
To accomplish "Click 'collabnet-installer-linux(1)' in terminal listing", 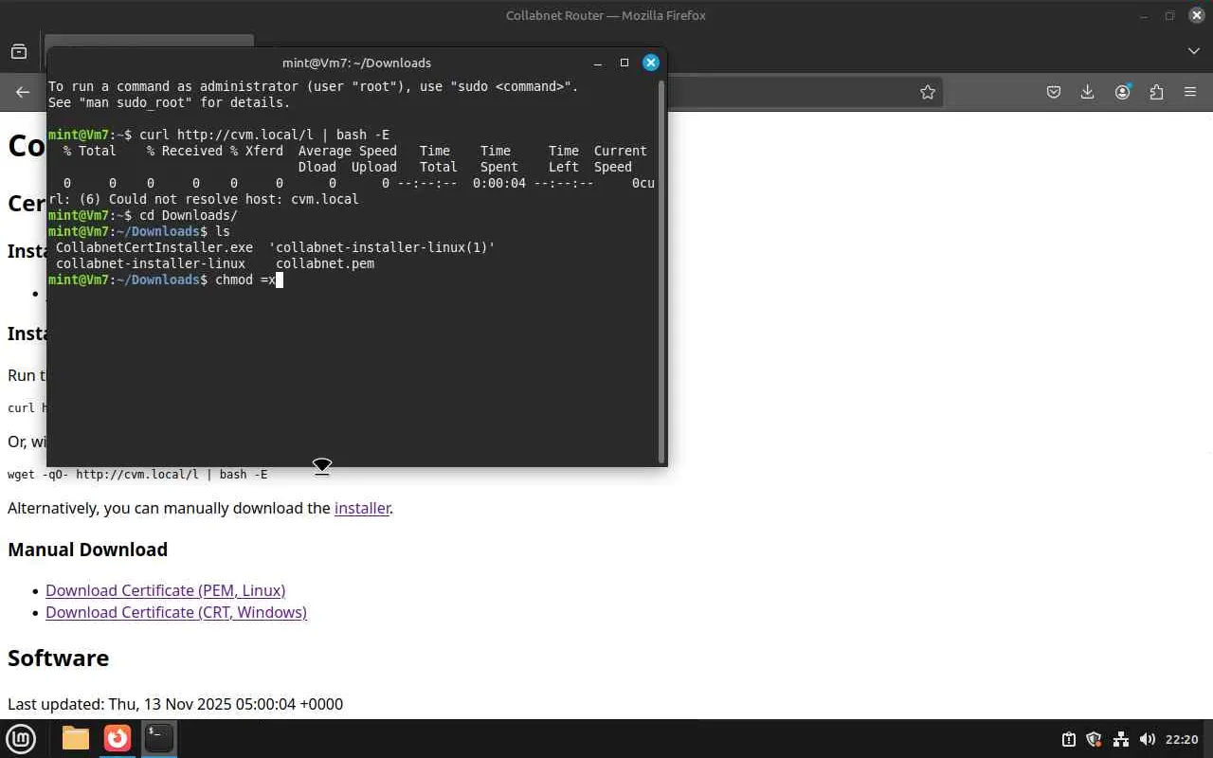I will [x=382, y=247].
